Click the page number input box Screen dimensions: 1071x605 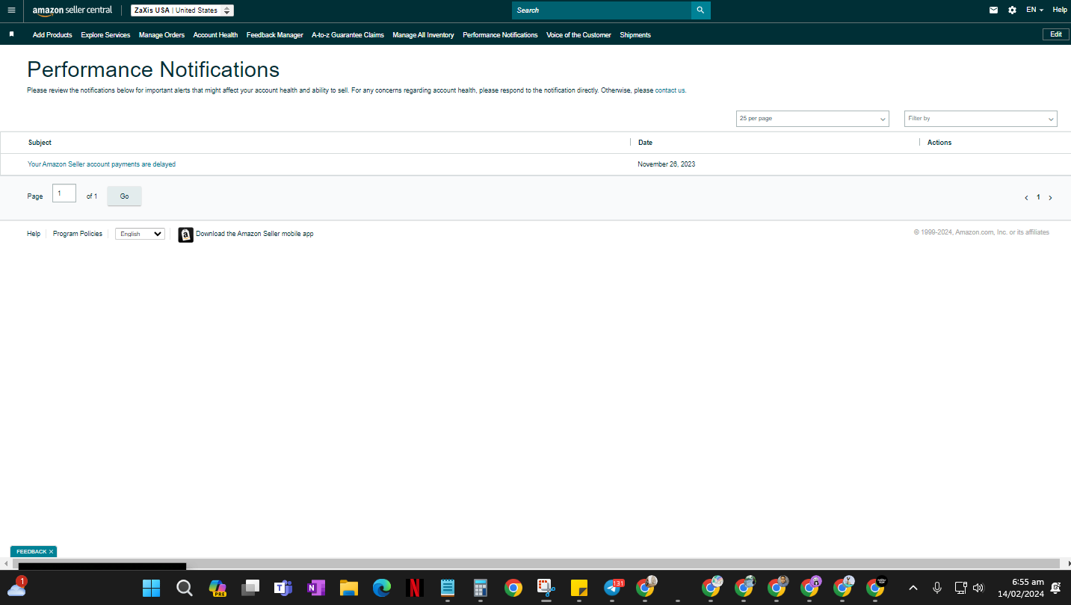pos(64,193)
